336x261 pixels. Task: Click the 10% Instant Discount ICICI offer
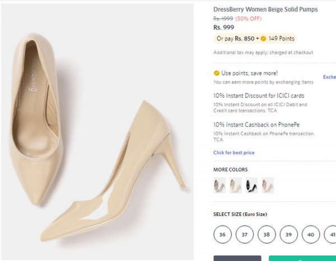tap(259, 95)
